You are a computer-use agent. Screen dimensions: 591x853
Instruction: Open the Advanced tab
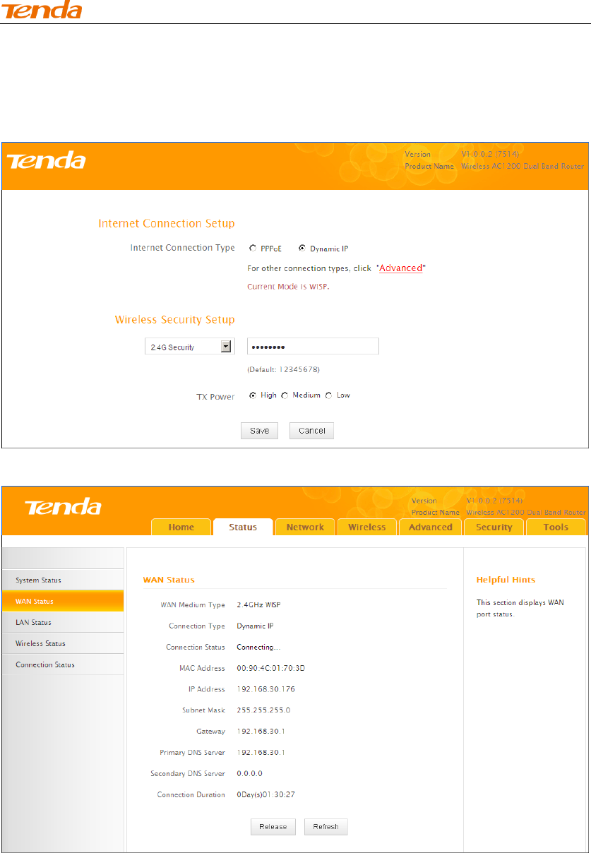click(431, 527)
